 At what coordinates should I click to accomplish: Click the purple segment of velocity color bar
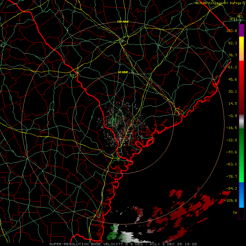pyautogui.click(x=241, y=31)
